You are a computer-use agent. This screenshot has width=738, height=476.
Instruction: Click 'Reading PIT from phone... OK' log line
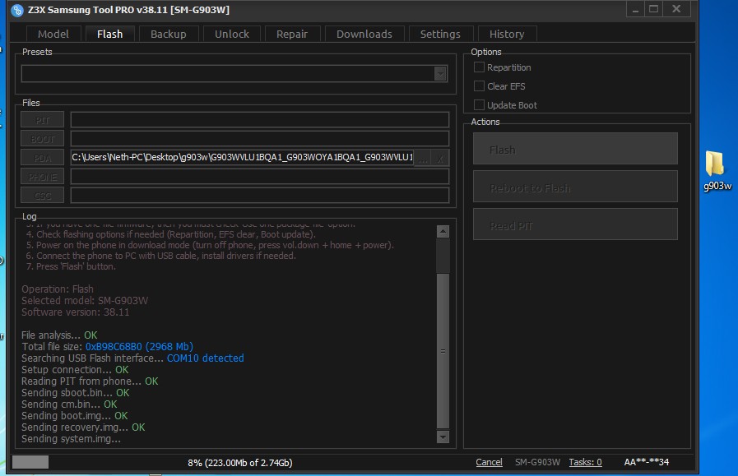[x=90, y=381]
